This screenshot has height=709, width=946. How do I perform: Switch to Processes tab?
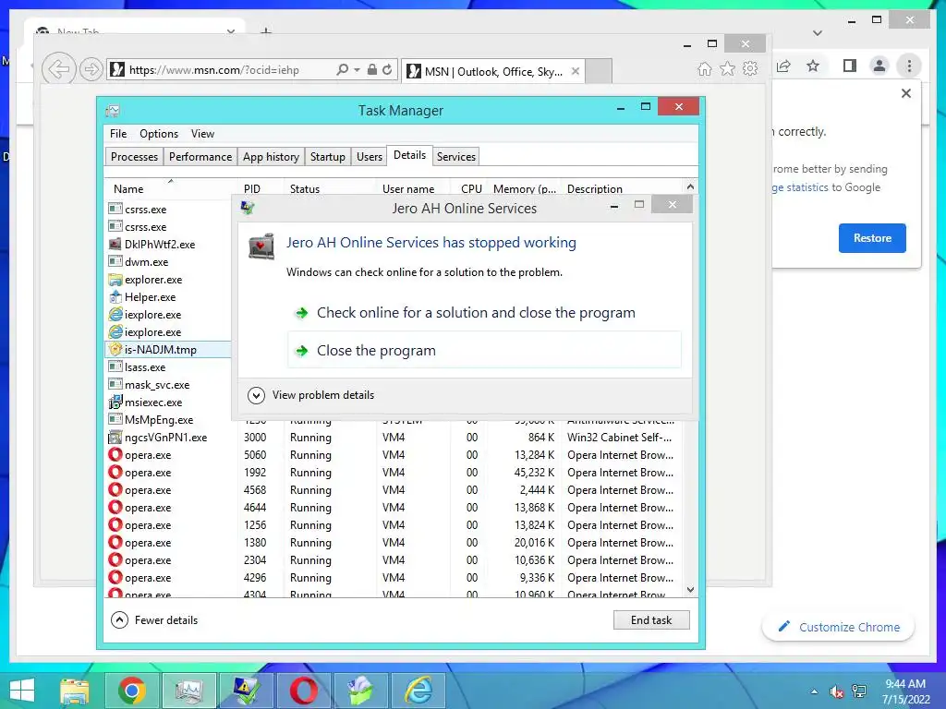[134, 157]
